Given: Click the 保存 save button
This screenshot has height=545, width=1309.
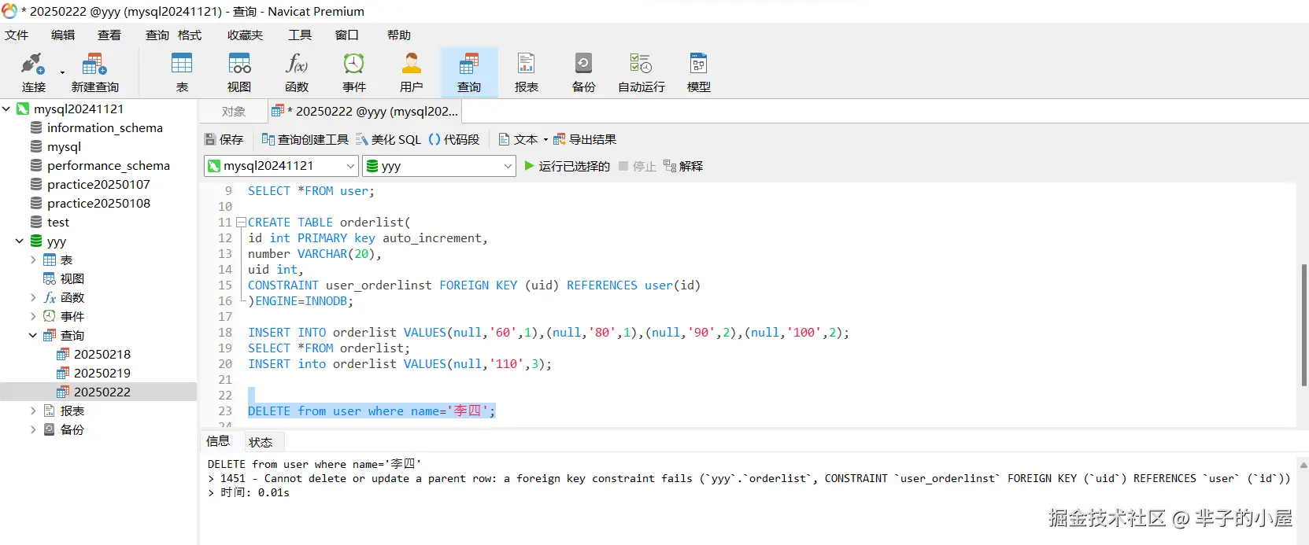Looking at the screenshot, I should click(224, 139).
